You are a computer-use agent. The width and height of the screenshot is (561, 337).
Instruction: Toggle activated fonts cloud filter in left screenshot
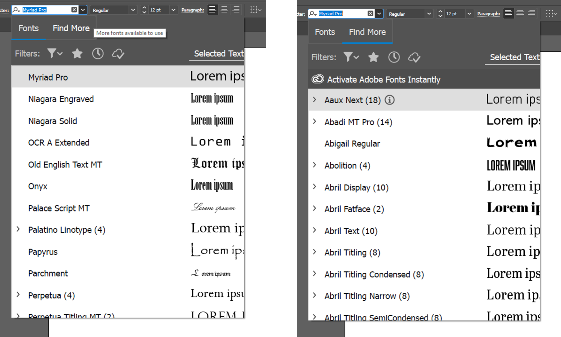pos(118,54)
